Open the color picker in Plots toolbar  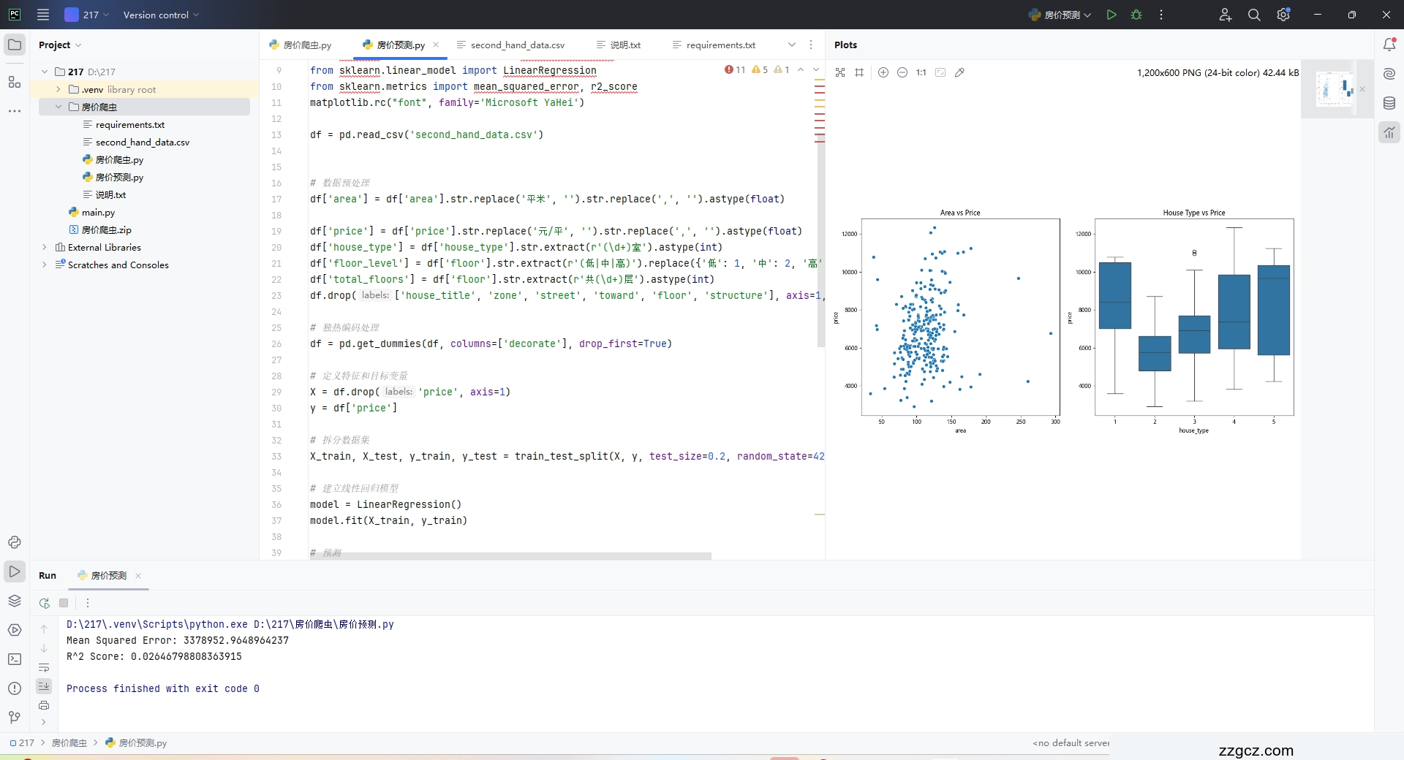tap(959, 72)
